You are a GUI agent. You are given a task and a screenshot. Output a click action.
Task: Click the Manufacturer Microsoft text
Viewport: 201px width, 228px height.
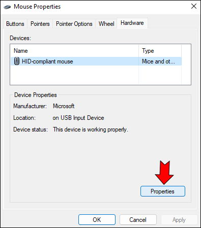[64, 106]
